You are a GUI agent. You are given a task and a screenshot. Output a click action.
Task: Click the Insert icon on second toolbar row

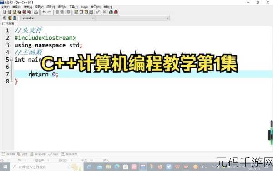10,18
